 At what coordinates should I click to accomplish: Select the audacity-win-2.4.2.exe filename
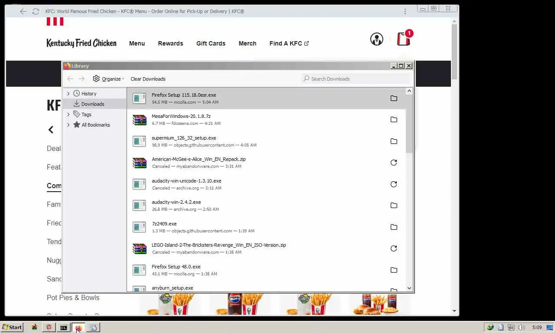pyautogui.click(x=176, y=202)
